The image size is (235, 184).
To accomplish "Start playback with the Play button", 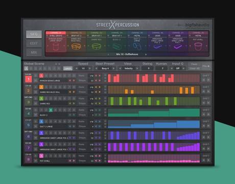I will click(206, 66).
